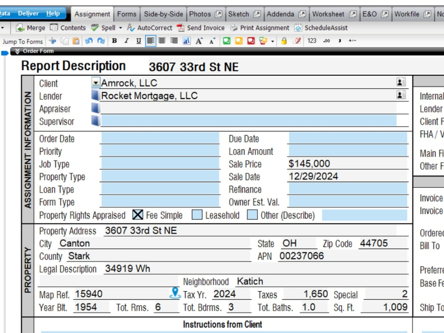444x333 pixels.
Task: Click the map pin locate icon
Action: point(175,293)
